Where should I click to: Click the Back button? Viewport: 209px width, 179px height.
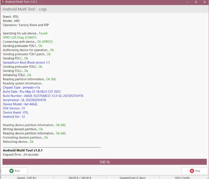click(x=14, y=171)
